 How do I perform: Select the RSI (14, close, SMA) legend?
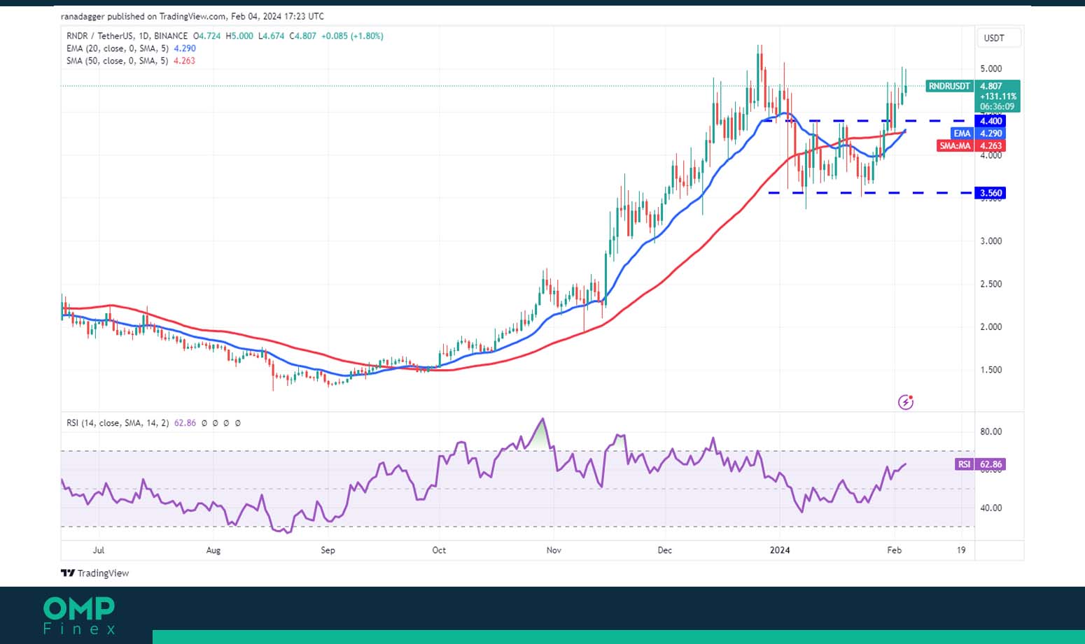tap(118, 423)
